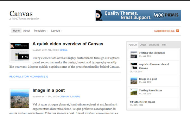The width and height of the screenshot is (190, 114).
Task: Open 'Testing Some Boxes' in the sidebar
Action: [x=150, y=90]
